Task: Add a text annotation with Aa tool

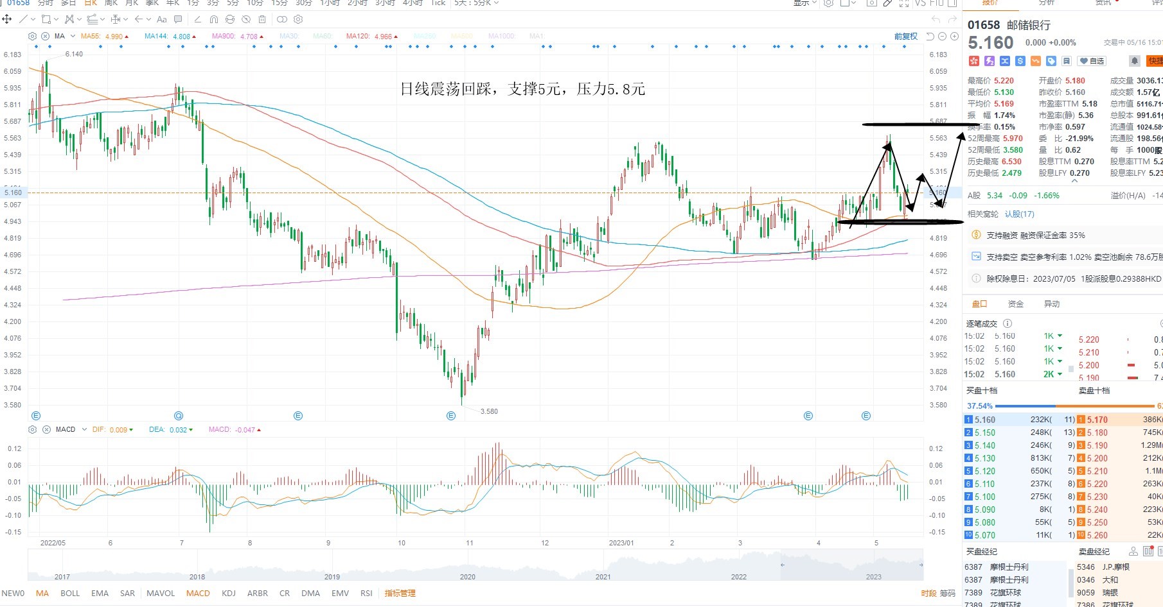Action: (162, 19)
